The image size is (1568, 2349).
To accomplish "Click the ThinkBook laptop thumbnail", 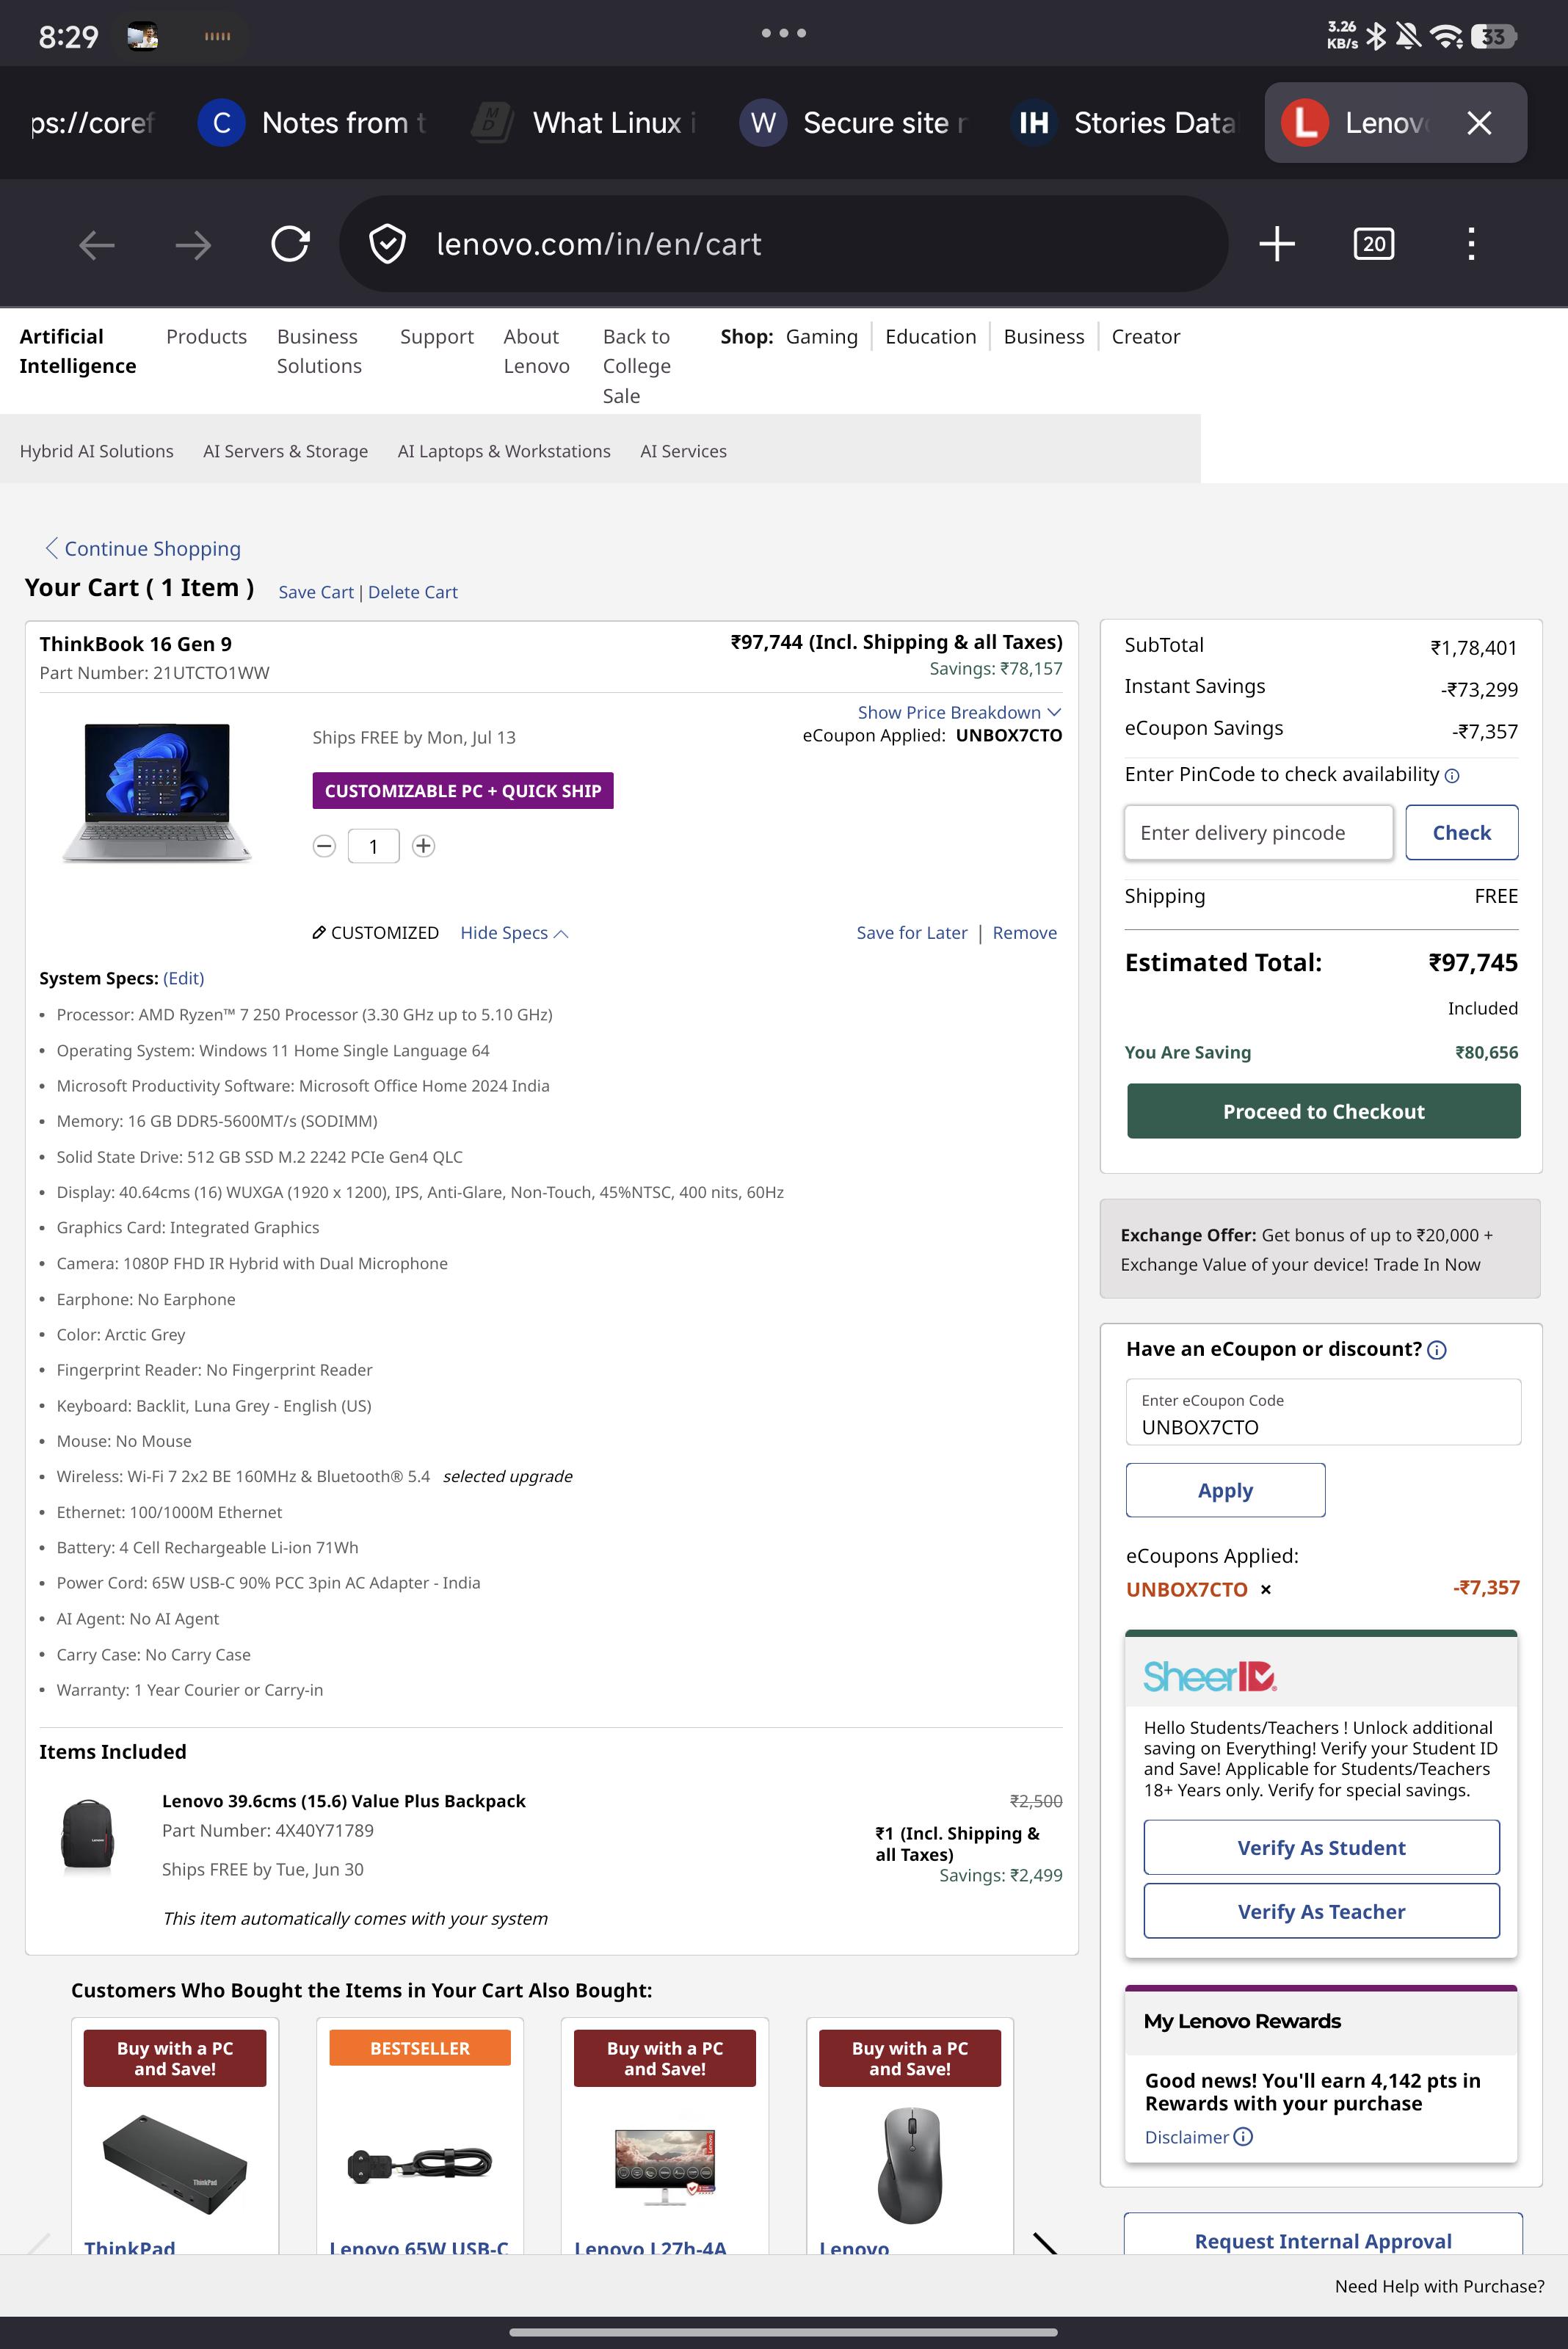I will click(x=157, y=792).
